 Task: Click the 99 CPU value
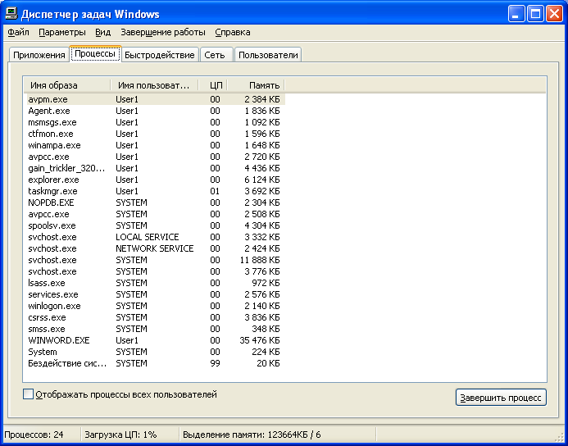[x=216, y=363]
